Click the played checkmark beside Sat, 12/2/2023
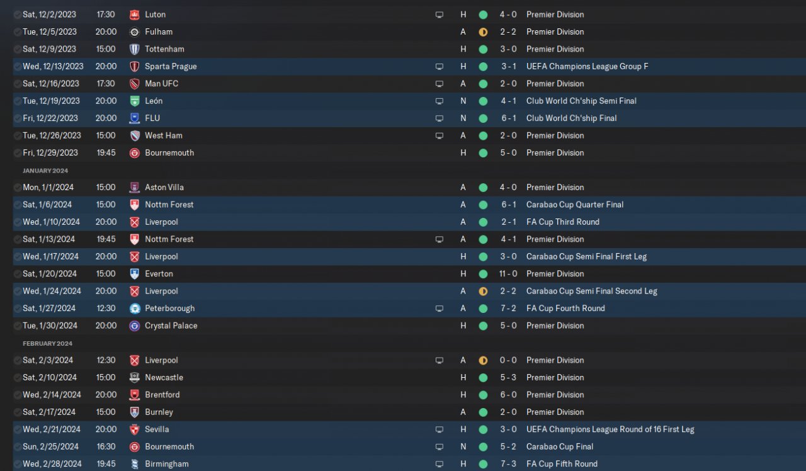This screenshot has height=471, width=806. (17, 14)
